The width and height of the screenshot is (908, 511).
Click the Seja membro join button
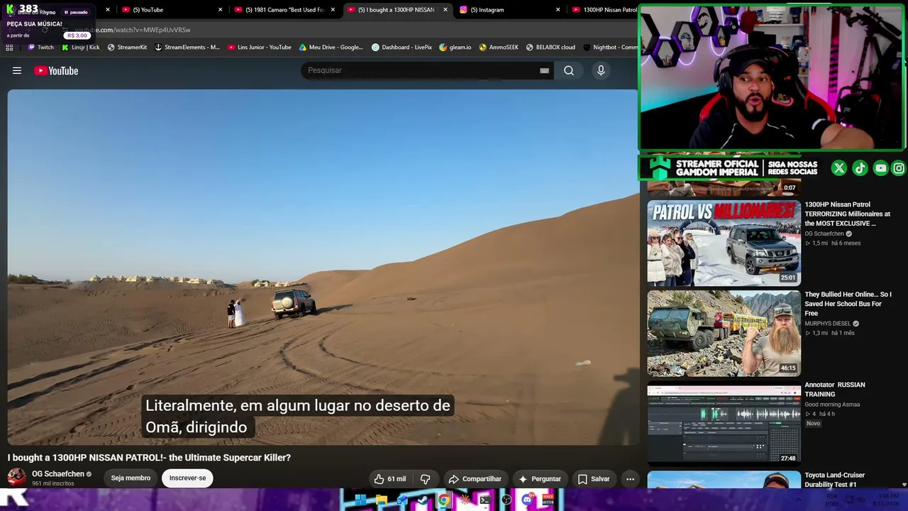click(131, 478)
